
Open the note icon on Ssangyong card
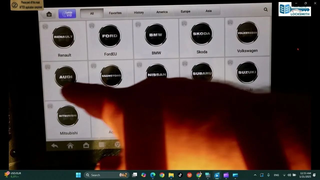tap(93, 66)
